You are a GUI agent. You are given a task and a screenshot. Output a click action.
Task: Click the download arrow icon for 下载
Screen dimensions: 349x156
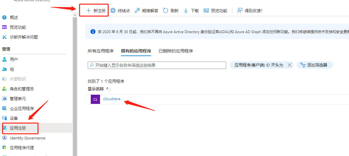186,10
